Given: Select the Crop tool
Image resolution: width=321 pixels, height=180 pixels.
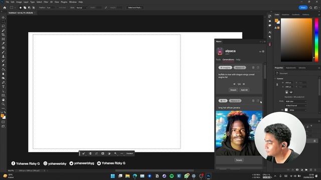Looking at the screenshot, I should pyautogui.click(x=3, y=34).
